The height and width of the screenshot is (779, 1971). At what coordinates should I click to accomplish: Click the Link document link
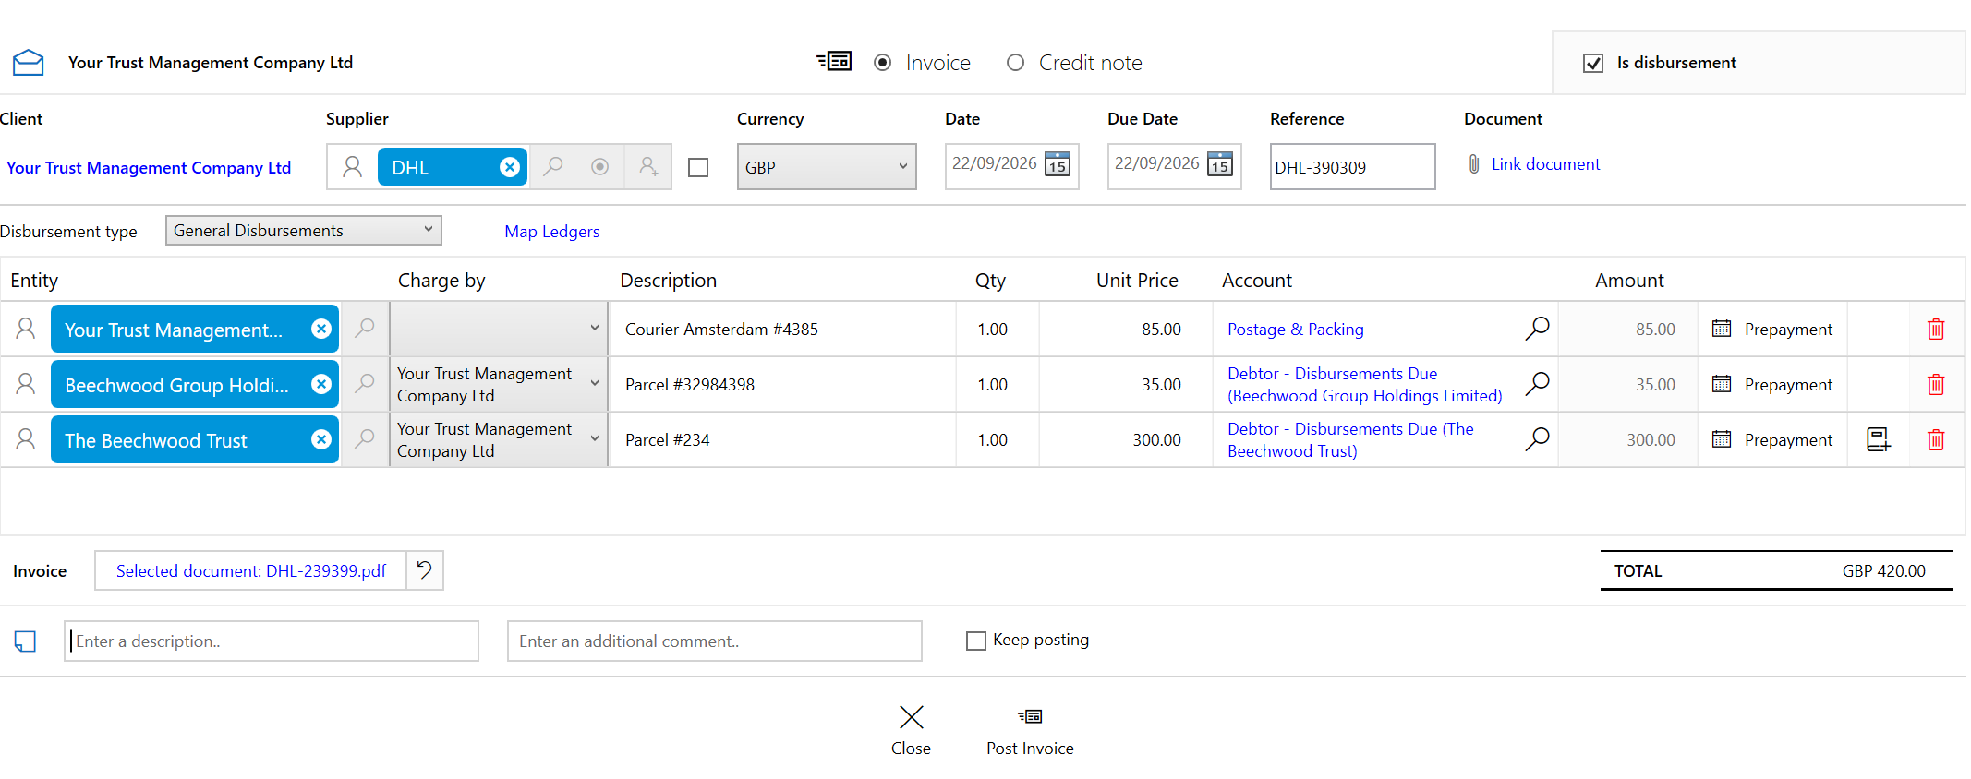coord(1545,164)
